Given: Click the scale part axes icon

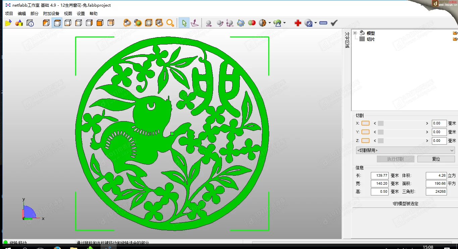Looking at the screenshot, I should tap(230, 23).
